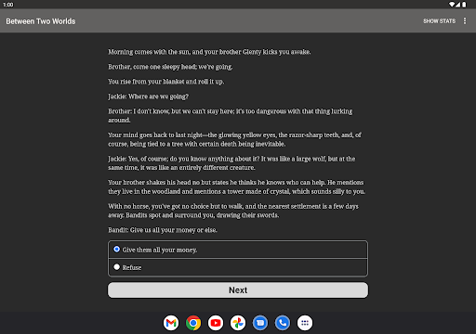Launch Chrome from the dock
The width and height of the screenshot is (476, 334).
click(x=193, y=323)
